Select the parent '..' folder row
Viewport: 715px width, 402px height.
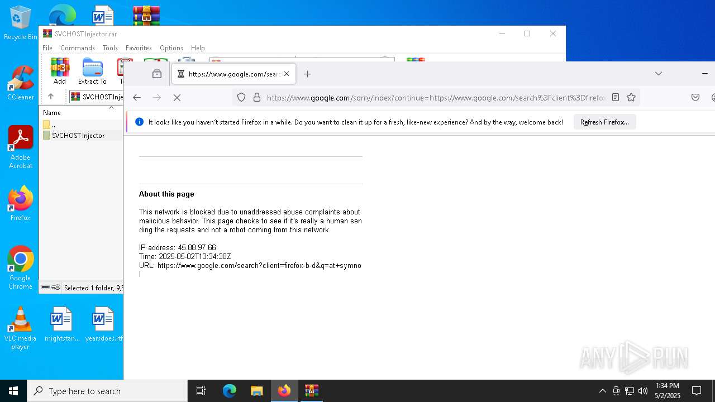tap(82, 125)
